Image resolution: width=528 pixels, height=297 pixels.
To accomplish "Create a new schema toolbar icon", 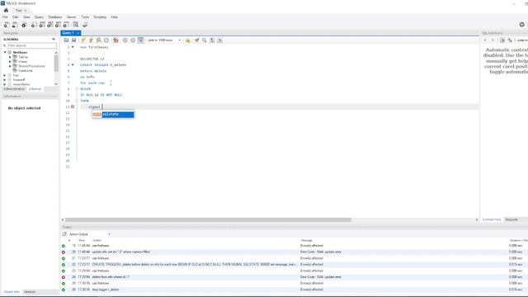I will [x=34, y=25].
